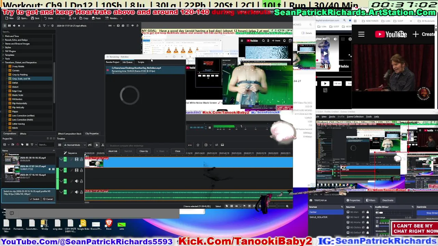Click the Paste toolbar icon

click(96, 18)
